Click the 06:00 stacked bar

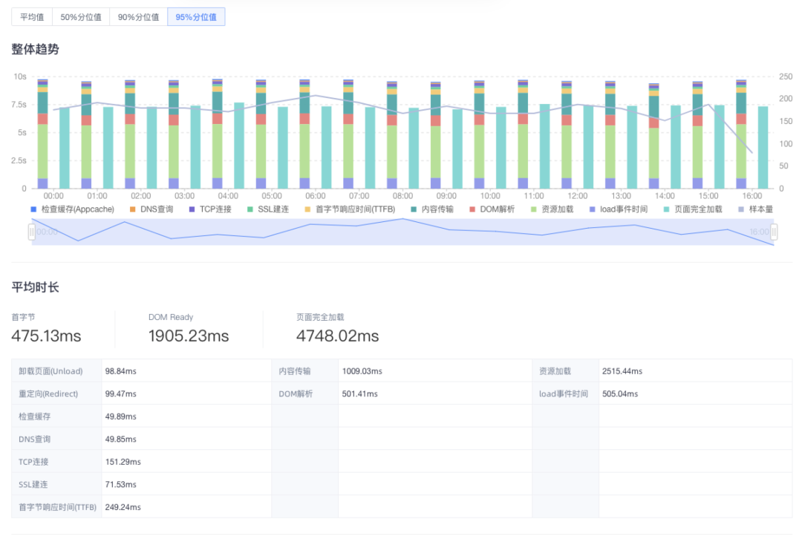[305, 134]
